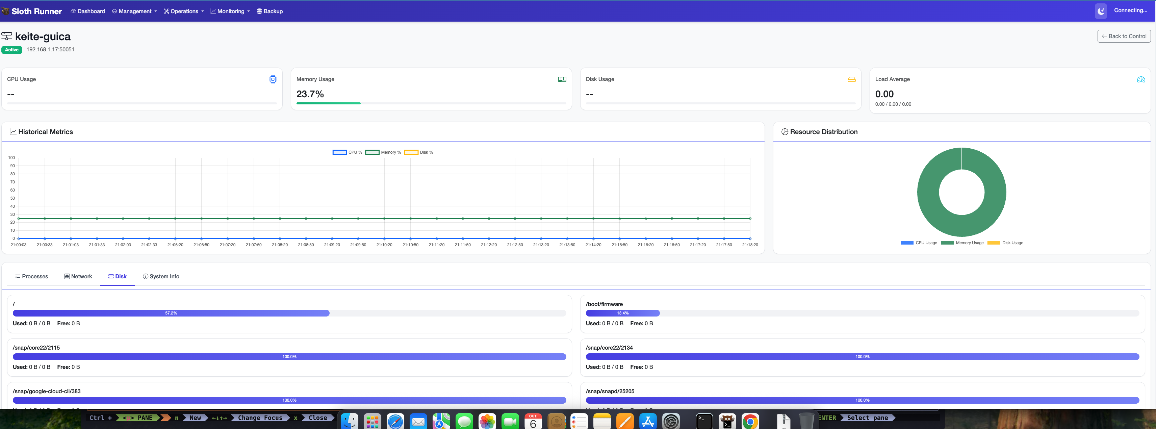
Task: Open Terminal from the dock
Action: pos(704,421)
